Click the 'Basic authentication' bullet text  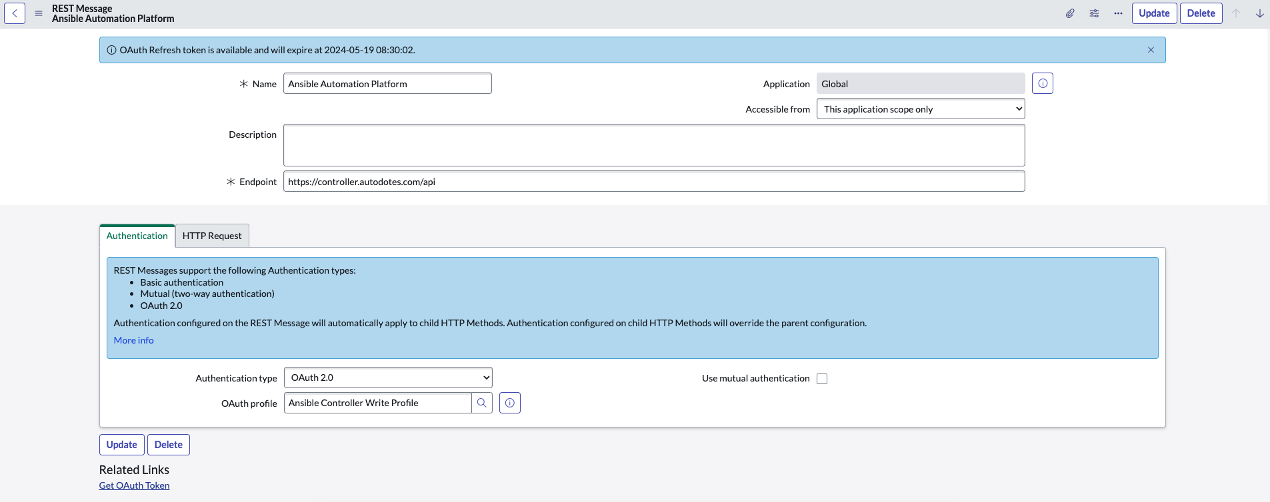tap(182, 282)
